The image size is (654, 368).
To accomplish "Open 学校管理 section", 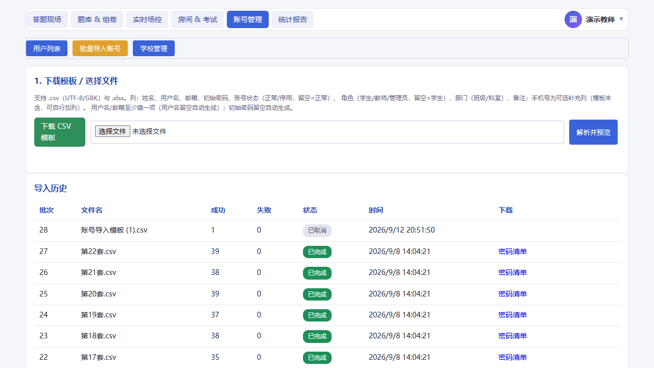I will click(x=154, y=49).
